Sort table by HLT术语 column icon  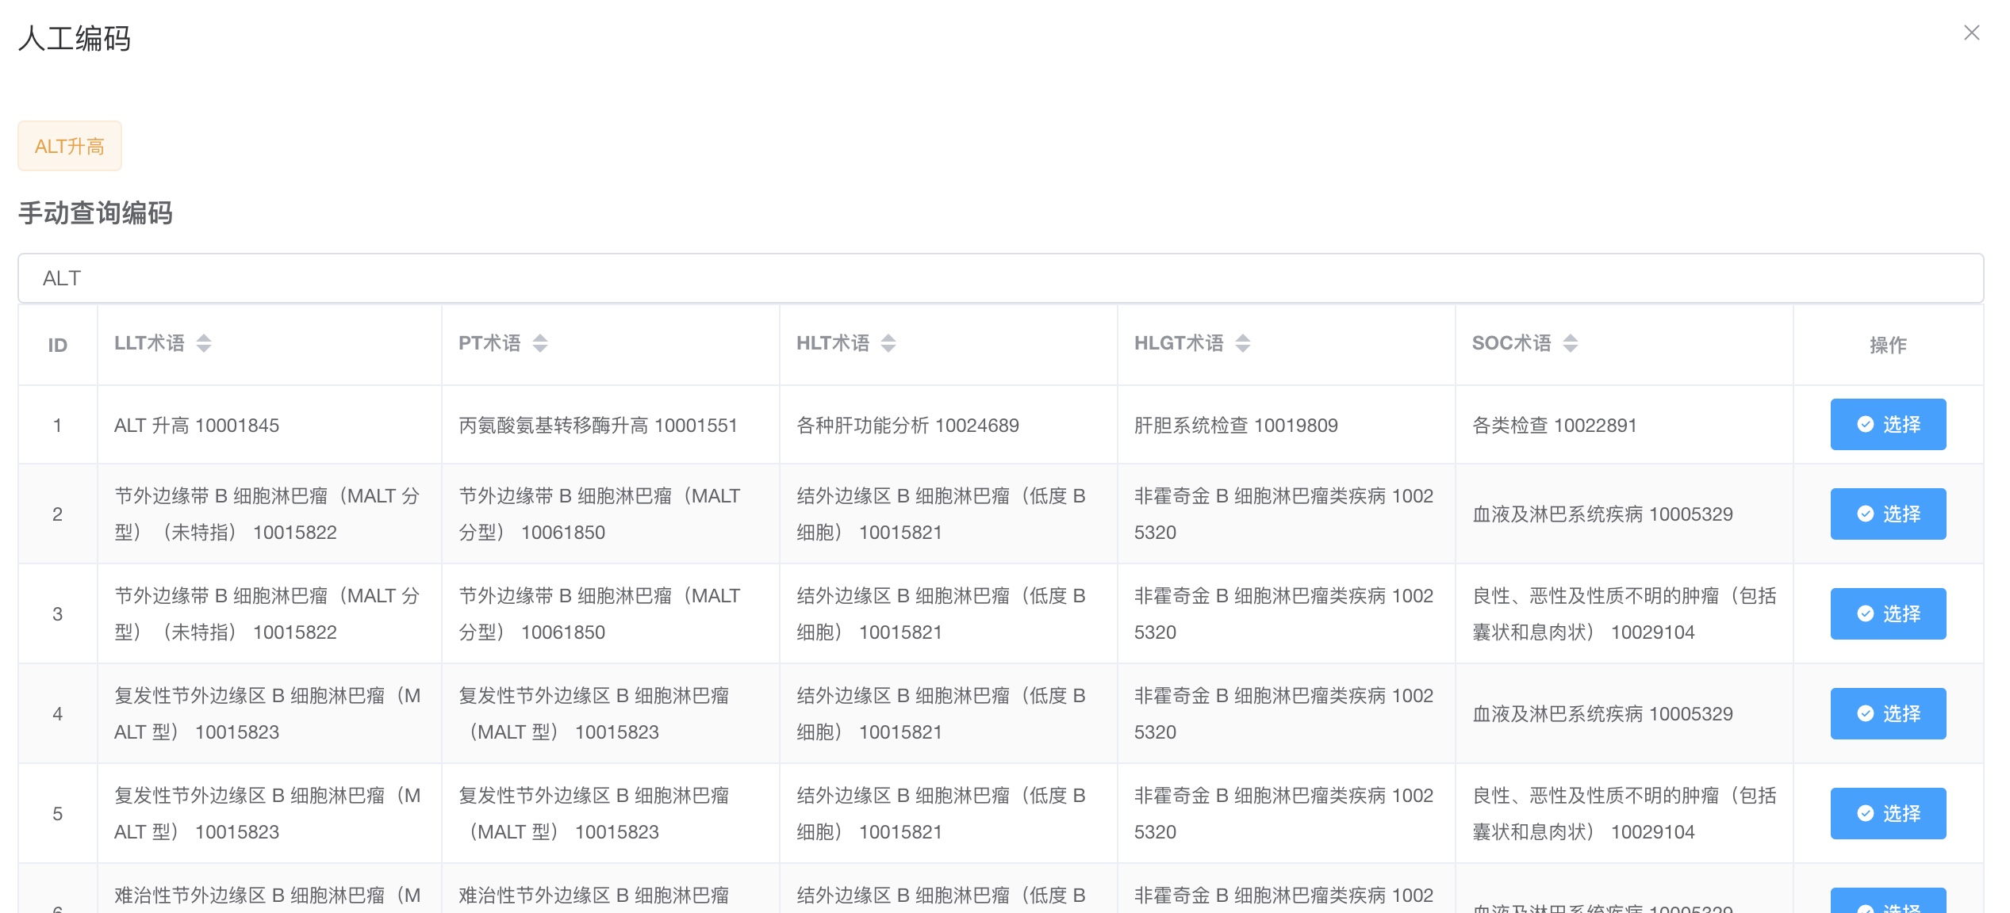click(888, 343)
